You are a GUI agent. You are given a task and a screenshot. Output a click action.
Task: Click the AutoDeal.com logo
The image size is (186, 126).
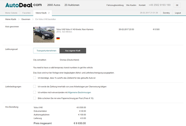(x=23, y=5)
